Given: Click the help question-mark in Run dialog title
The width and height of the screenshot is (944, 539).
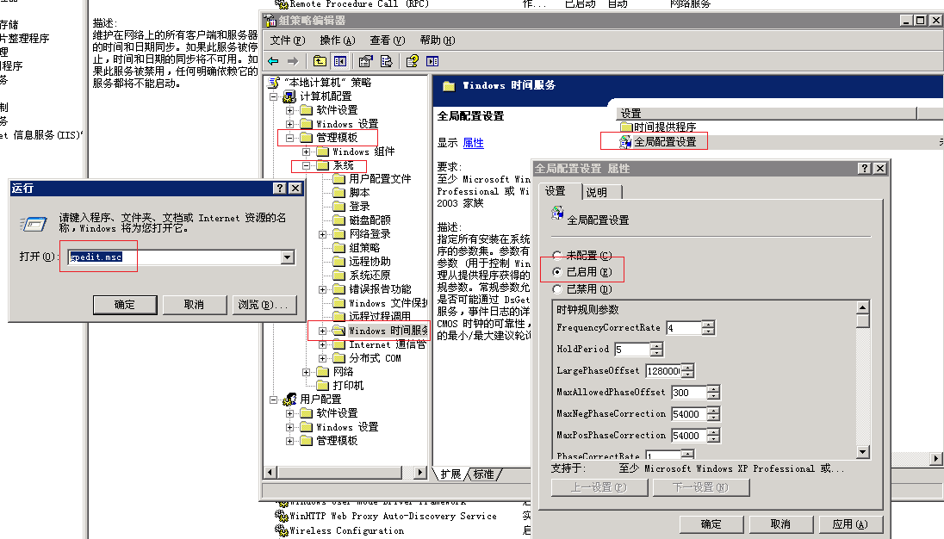Looking at the screenshot, I should (x=279, y=189).
